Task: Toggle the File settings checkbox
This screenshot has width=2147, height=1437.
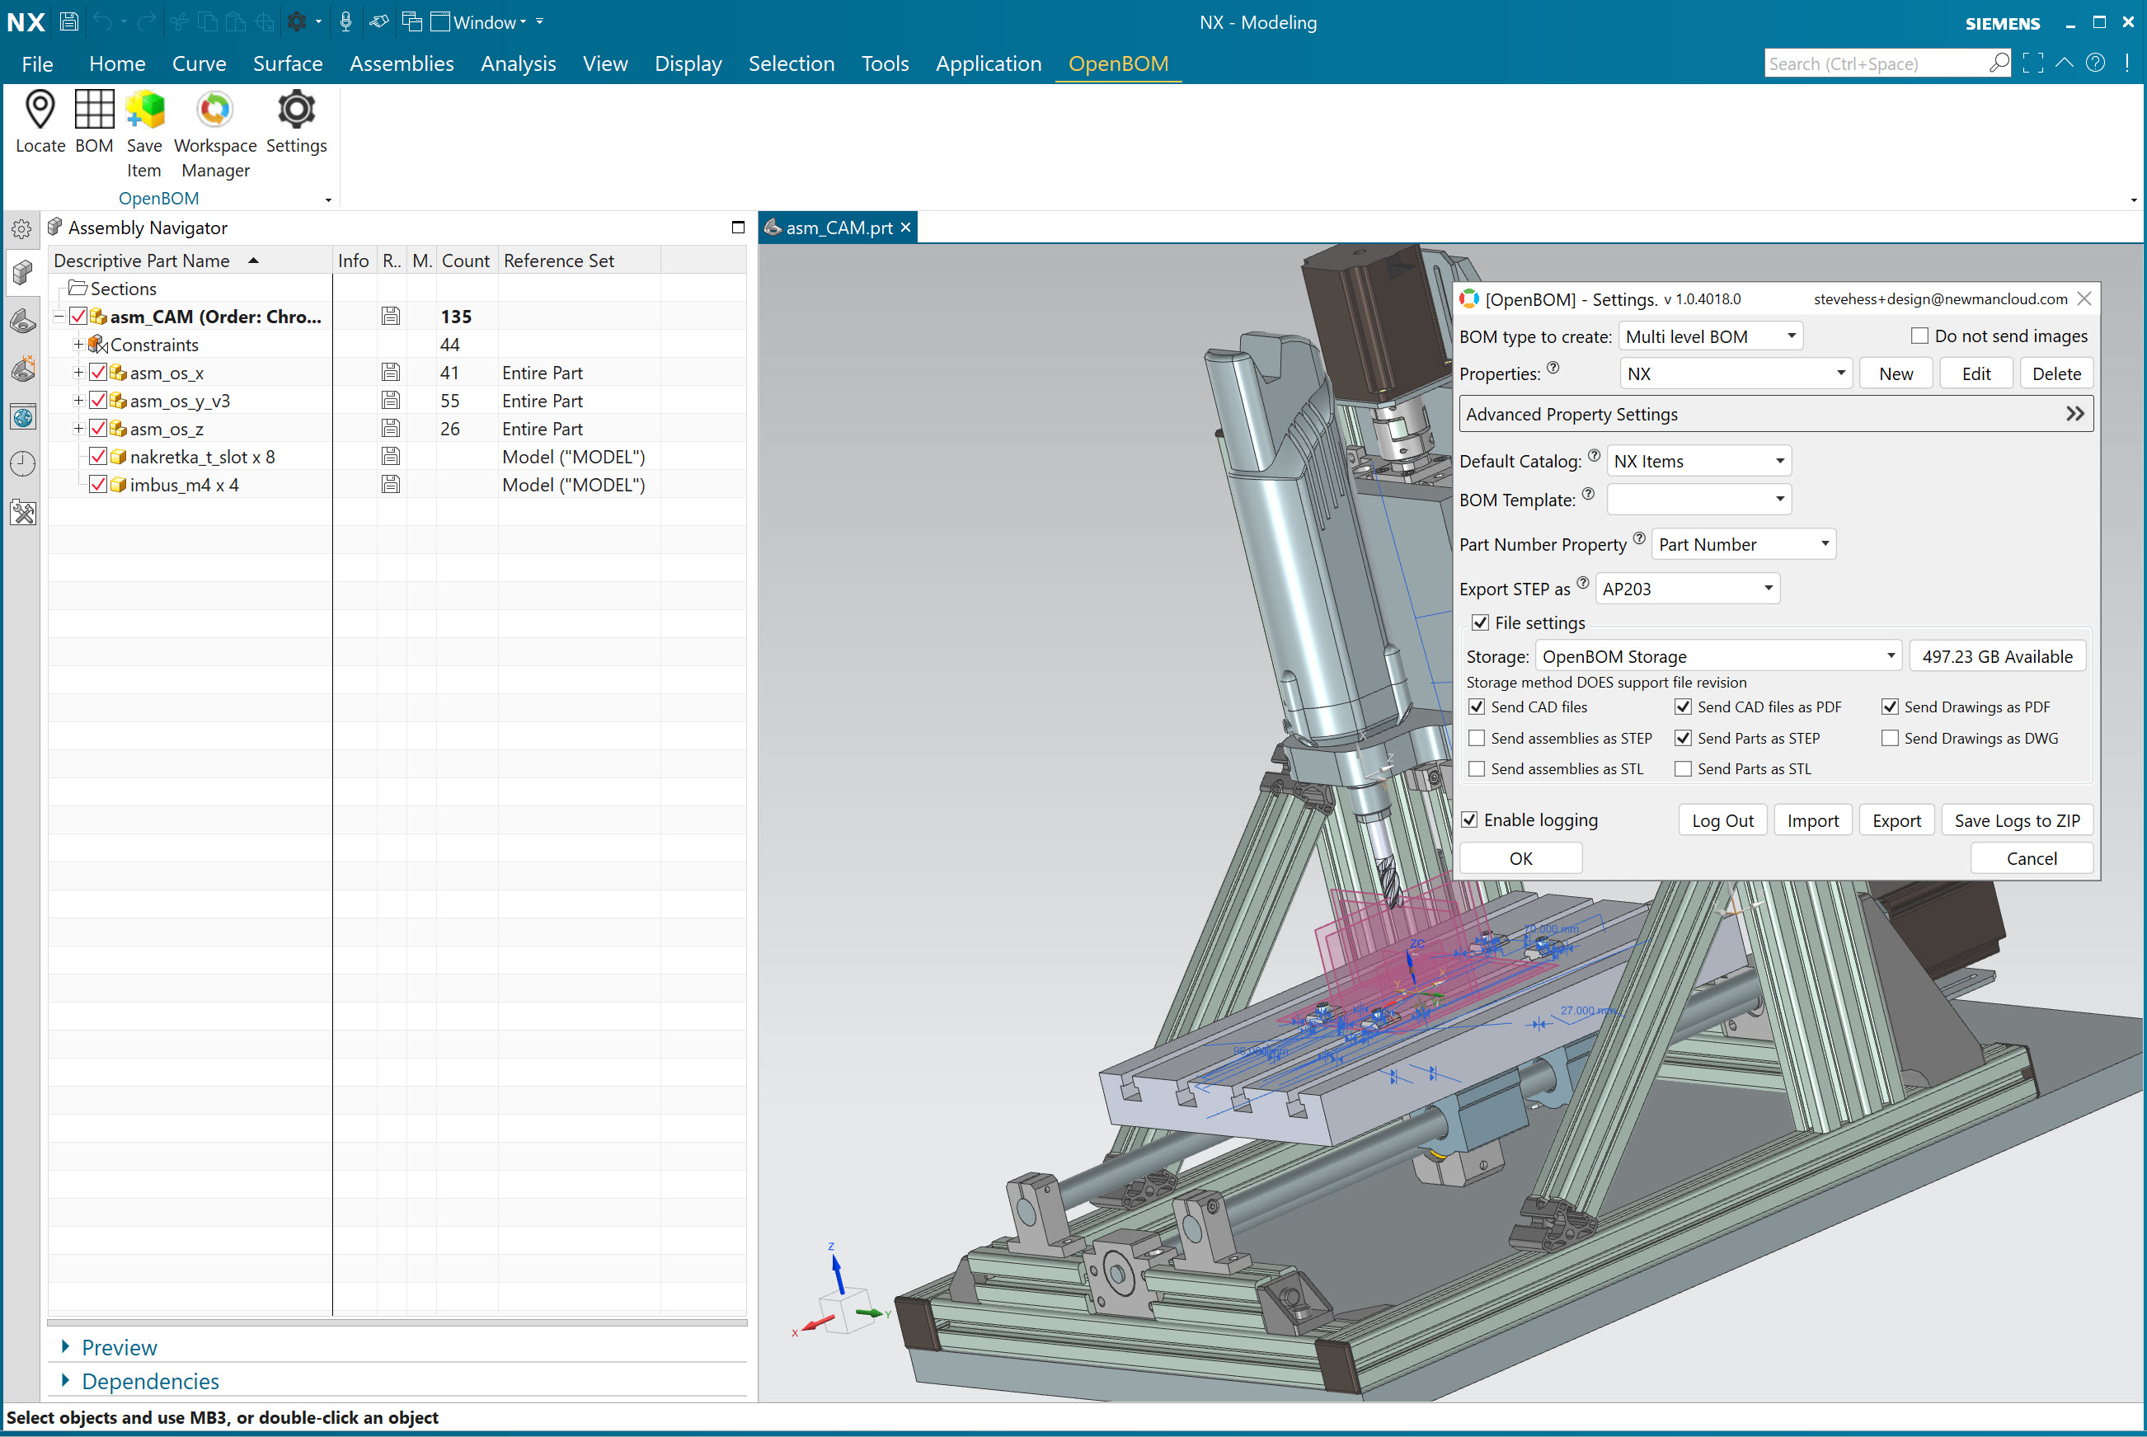Action: pyautogui.click(x=1480, y=623)
